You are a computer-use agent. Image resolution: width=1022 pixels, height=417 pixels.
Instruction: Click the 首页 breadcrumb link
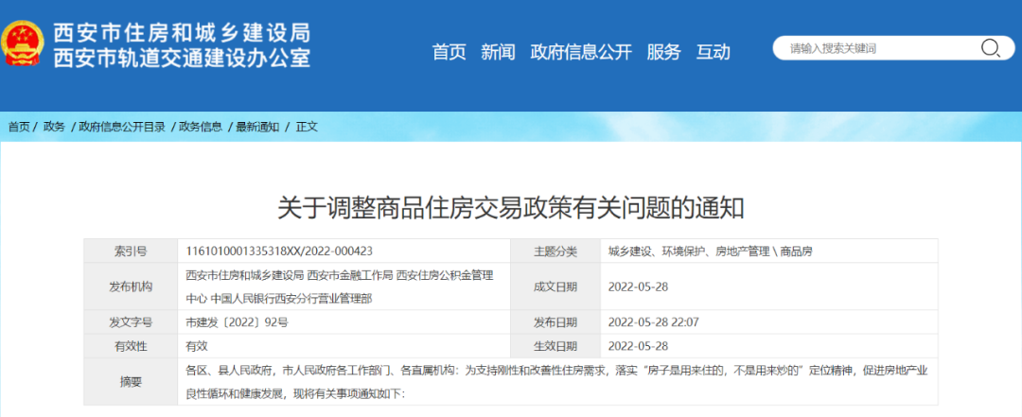19,127
